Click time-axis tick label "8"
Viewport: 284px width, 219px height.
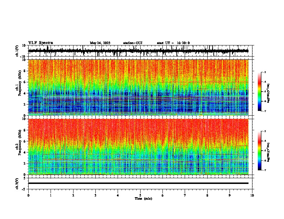[207, 195]
